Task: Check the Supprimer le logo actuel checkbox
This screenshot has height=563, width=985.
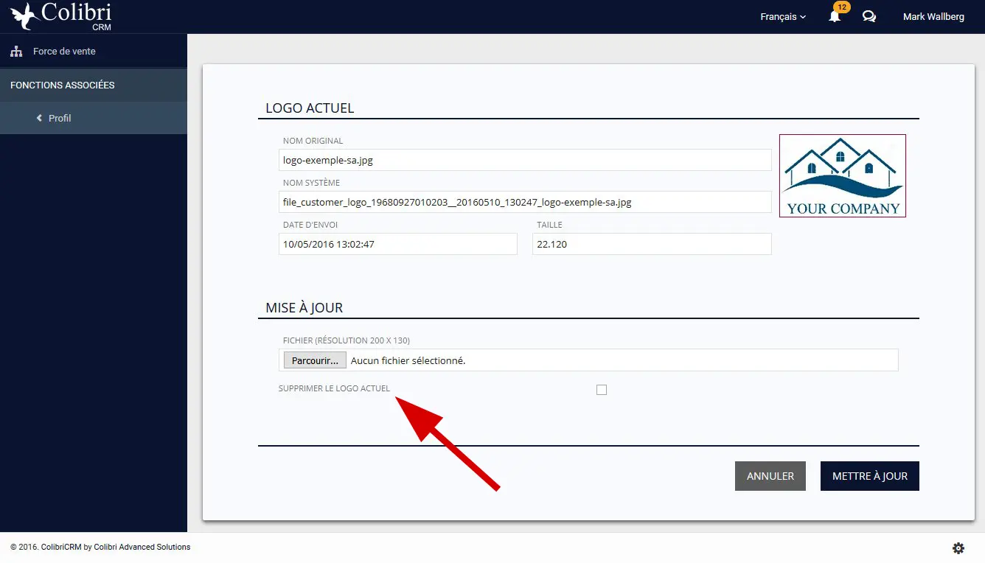Action: click(602, 390)
